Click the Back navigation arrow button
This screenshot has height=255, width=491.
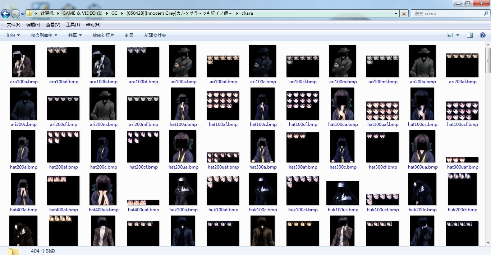point(5,14)
